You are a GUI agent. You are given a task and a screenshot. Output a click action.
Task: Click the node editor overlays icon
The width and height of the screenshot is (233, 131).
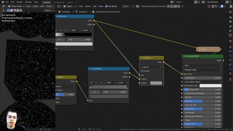(222, 7)
